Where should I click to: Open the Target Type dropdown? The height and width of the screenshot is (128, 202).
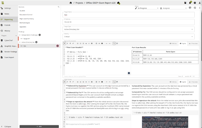pyautogui.click(x=129, y=29)
